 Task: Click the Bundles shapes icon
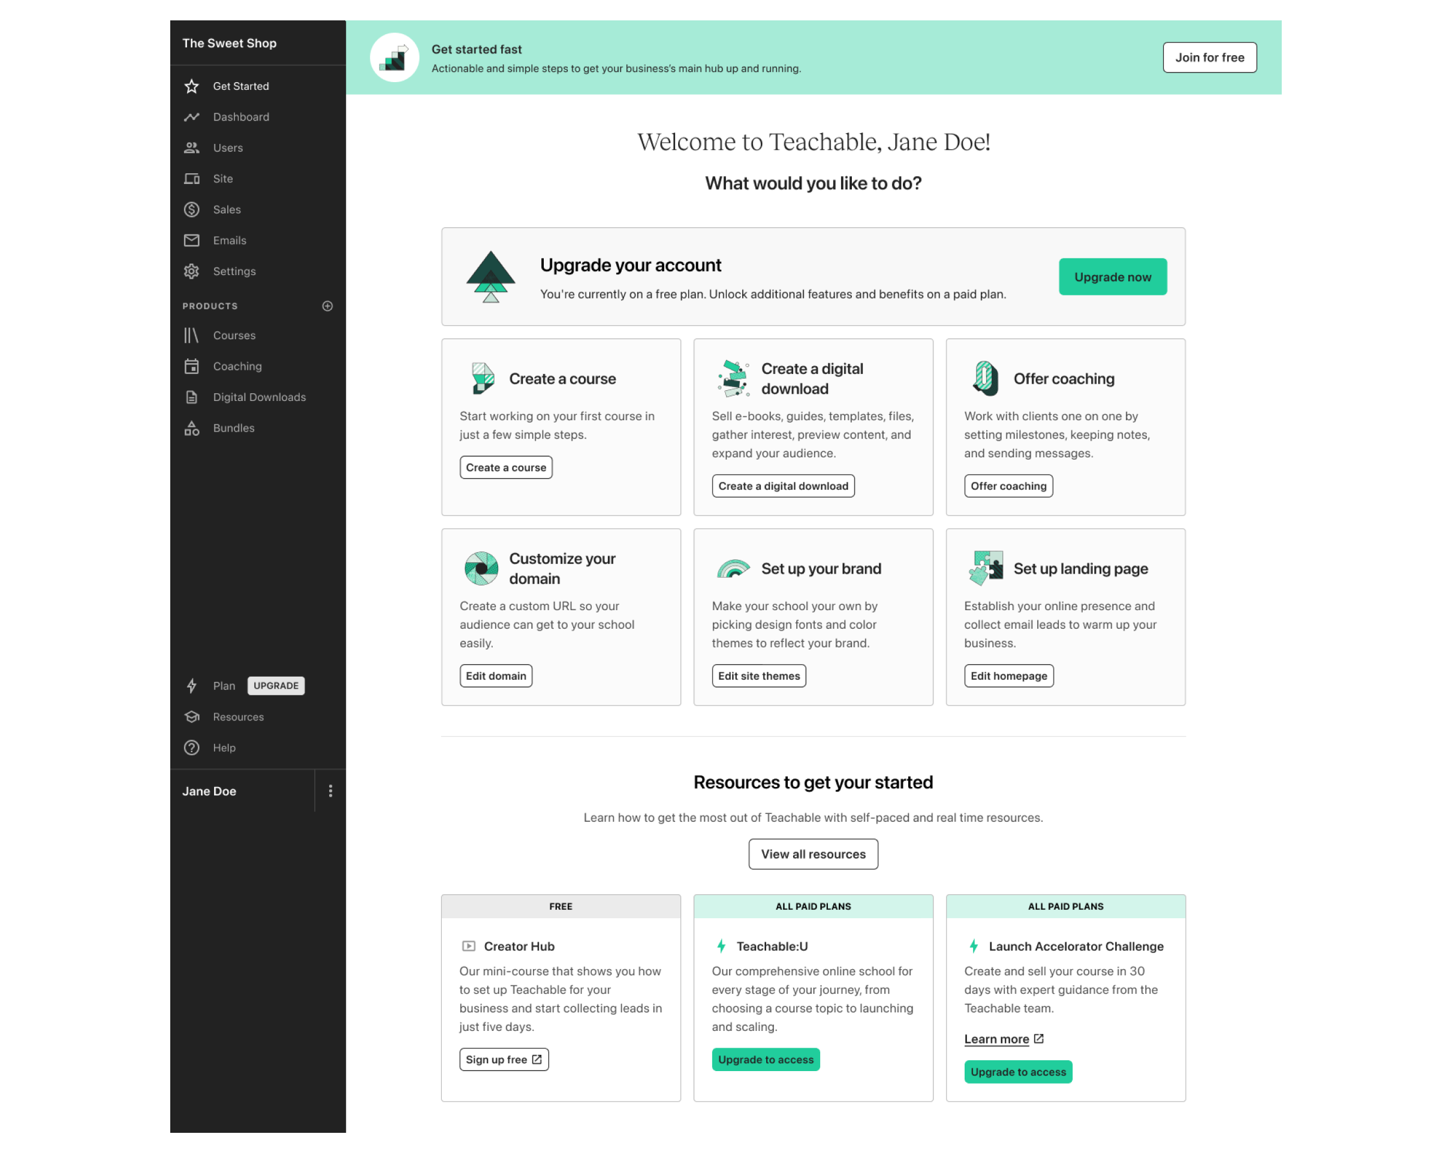click(x=192, y=428)
